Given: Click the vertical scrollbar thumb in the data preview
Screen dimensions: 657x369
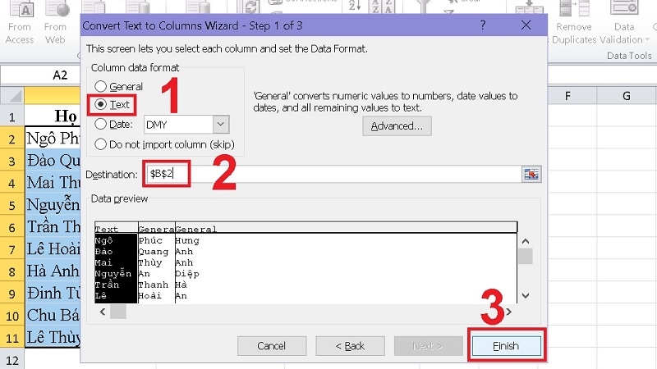Looking at the screenshot, I should [x=526, y=256].
